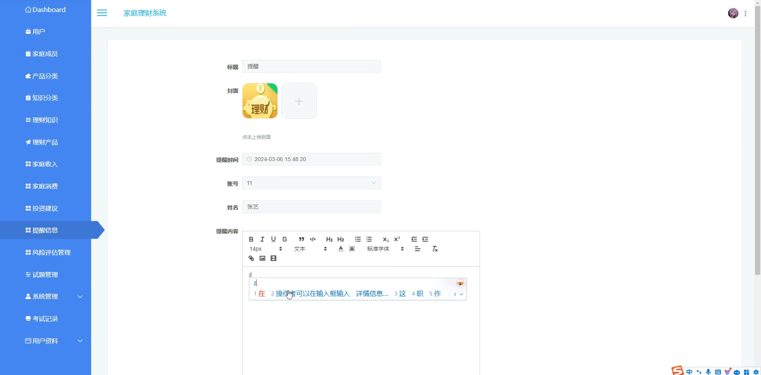This screenshot has width=761, height=375.
Task: Open 风险评估管理 menu item
Action: (x=51, y=252)
